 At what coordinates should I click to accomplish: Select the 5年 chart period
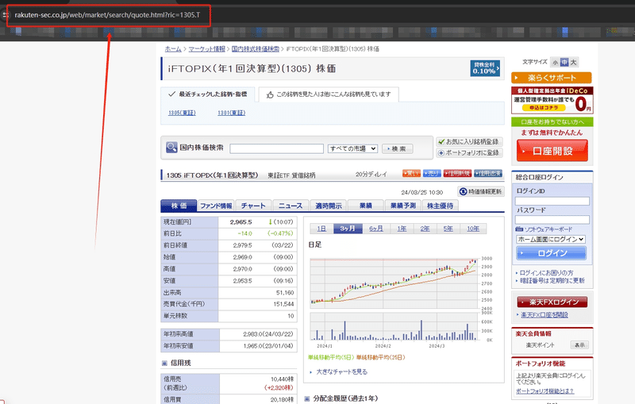(448, 229)
